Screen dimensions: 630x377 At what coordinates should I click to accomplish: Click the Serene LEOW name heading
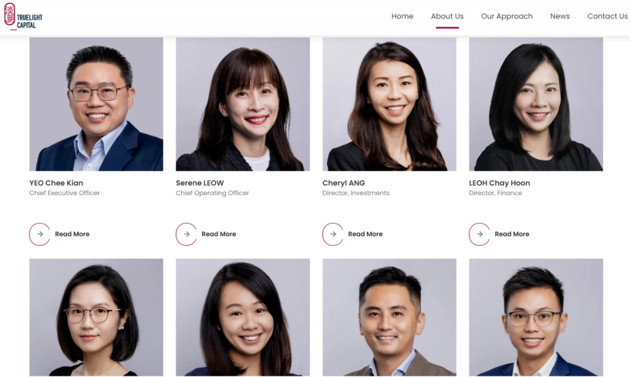[199, 183]
